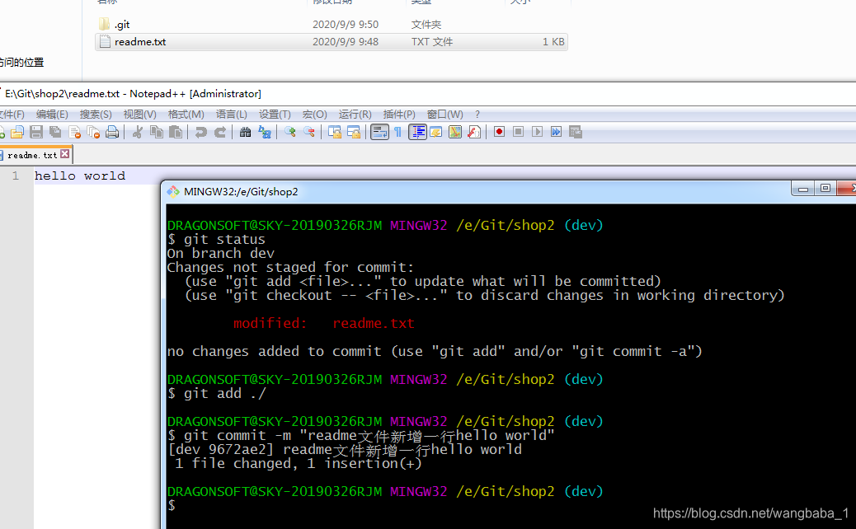Image resolution: width=856 pixels, height=529 pixels.
Task: Click line number 1 in the editor margin
Action: (16, 176)
